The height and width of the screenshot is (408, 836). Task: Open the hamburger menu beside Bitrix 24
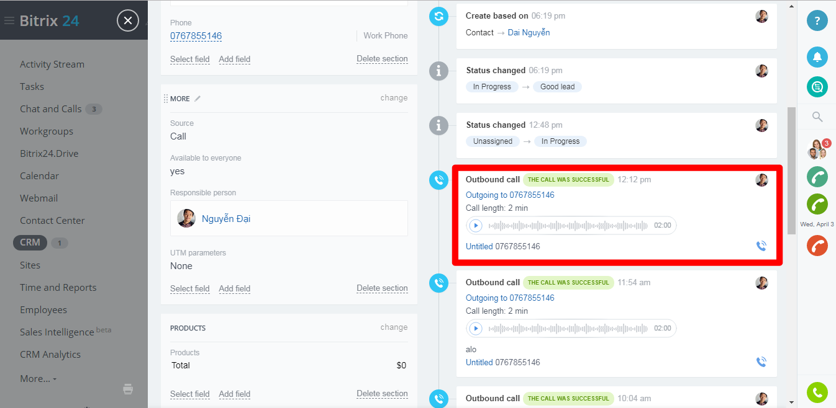[x=9, y=20]
